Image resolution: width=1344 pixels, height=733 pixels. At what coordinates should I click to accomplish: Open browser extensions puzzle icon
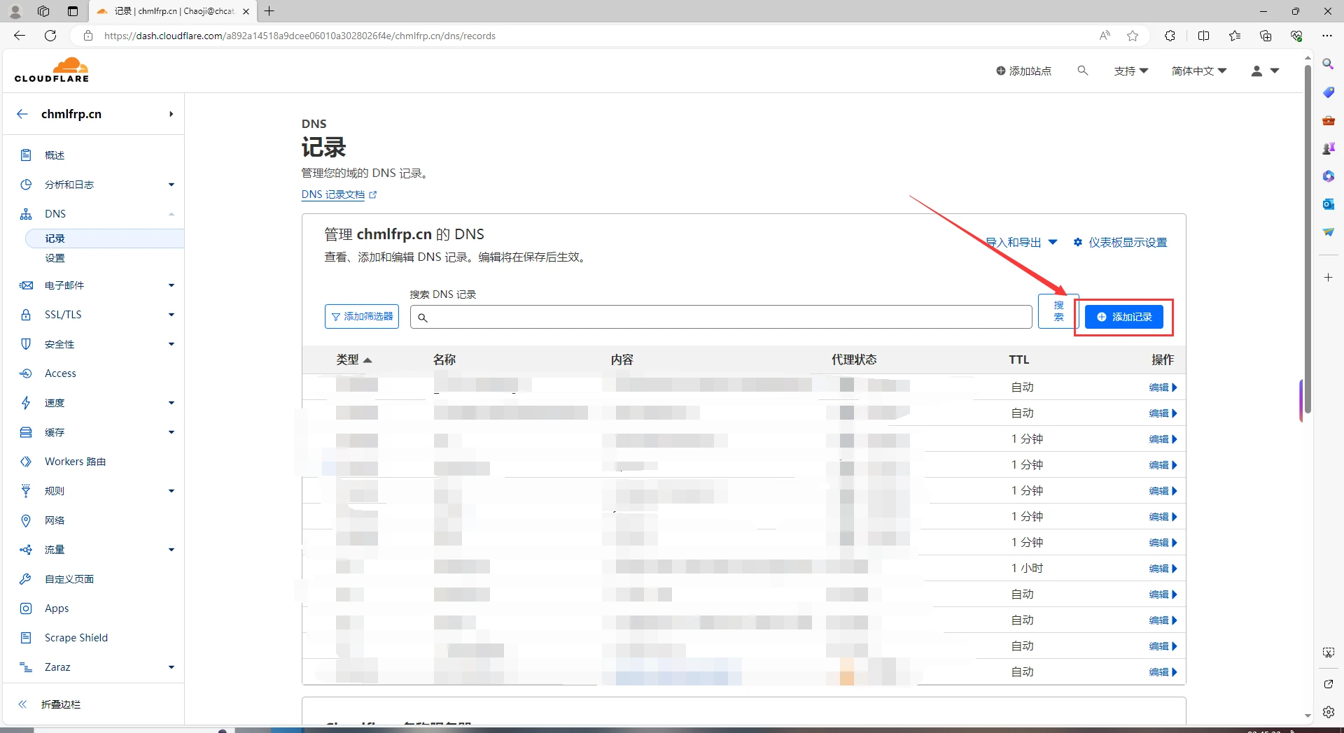[1170, 36]
